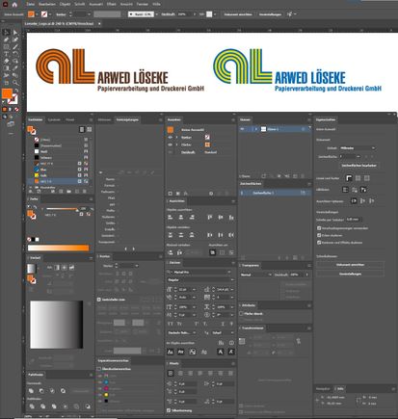Open the Effekt menu

(111, 4)
